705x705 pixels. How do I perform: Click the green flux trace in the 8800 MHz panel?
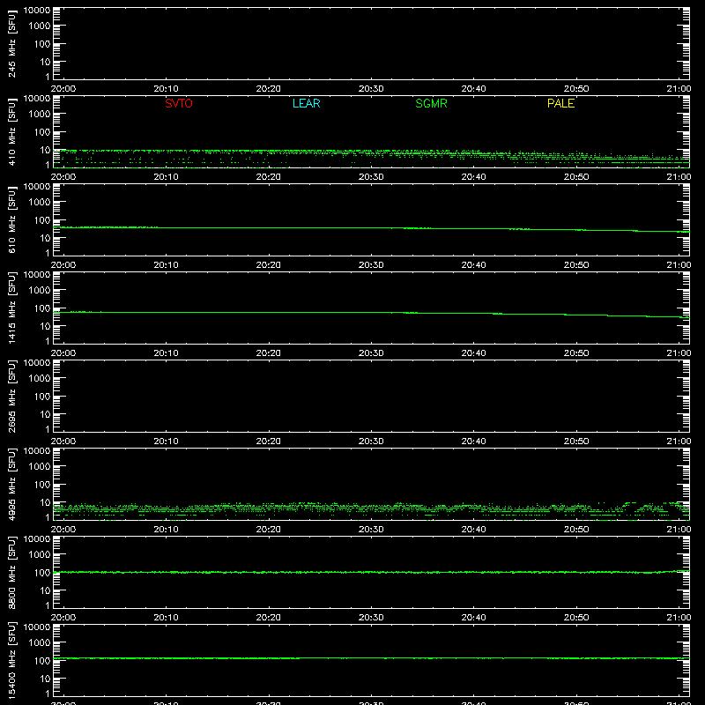pos(371,572)
